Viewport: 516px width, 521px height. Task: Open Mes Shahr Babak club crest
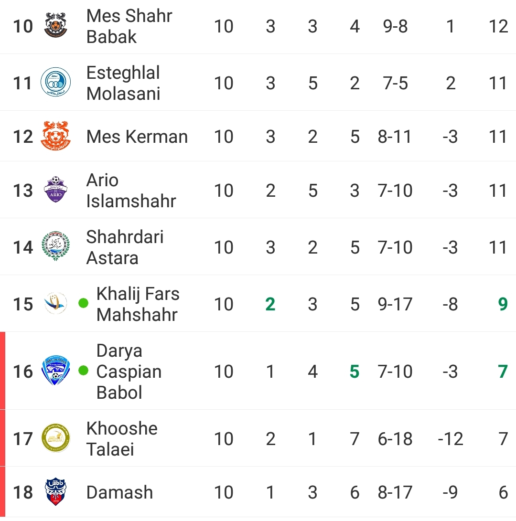click(55, 25)
